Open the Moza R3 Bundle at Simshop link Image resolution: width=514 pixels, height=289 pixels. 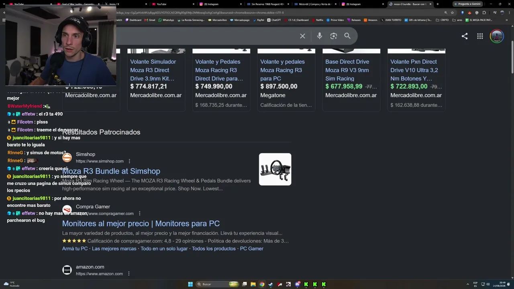click(x=111, y=171)
